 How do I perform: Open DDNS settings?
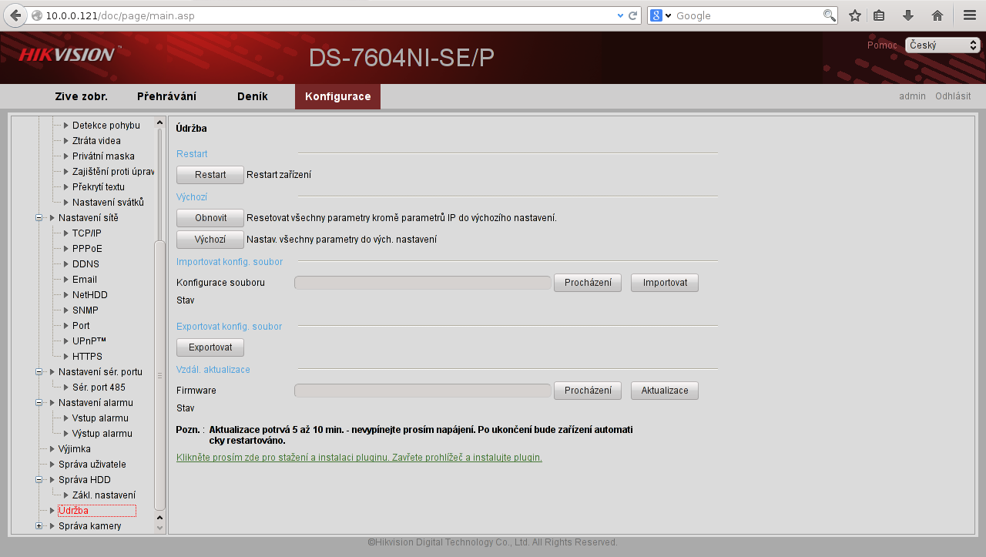click(86, 264)
